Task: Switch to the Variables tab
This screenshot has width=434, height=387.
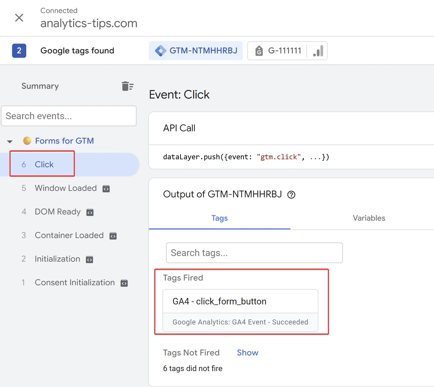Action: tap(369, 218)
